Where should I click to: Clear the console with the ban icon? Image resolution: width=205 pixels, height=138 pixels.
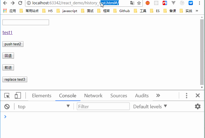tap(7, 107)
